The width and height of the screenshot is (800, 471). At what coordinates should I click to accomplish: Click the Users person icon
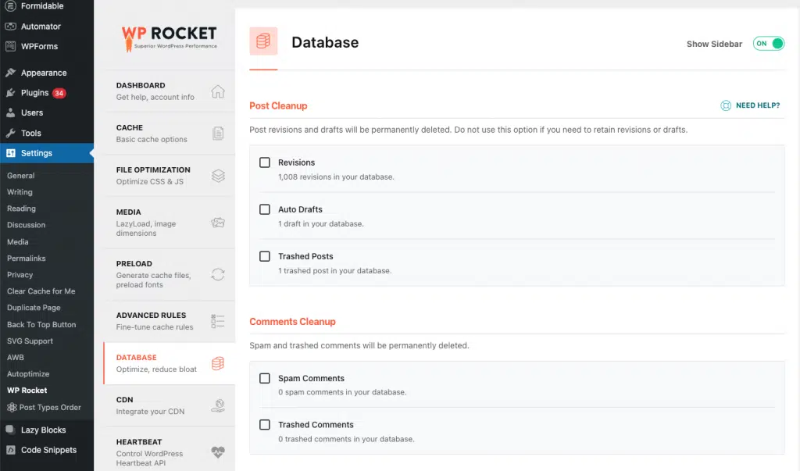10,112
